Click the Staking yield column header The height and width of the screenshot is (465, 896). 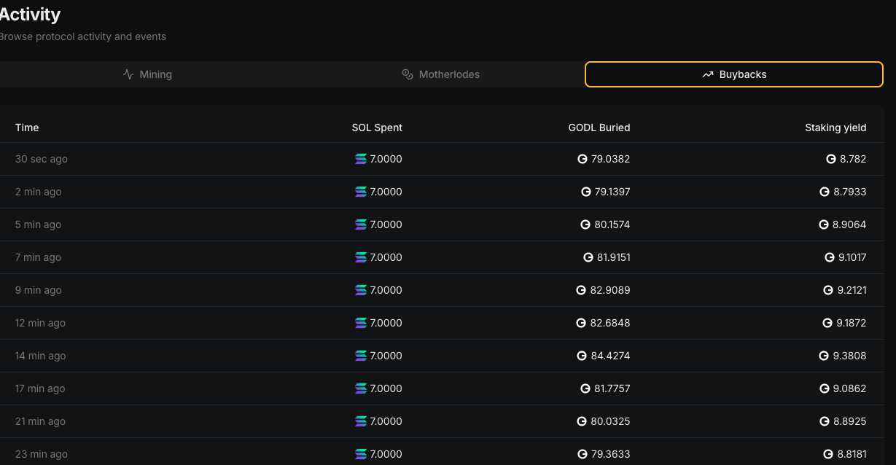(x=835, y=128)
